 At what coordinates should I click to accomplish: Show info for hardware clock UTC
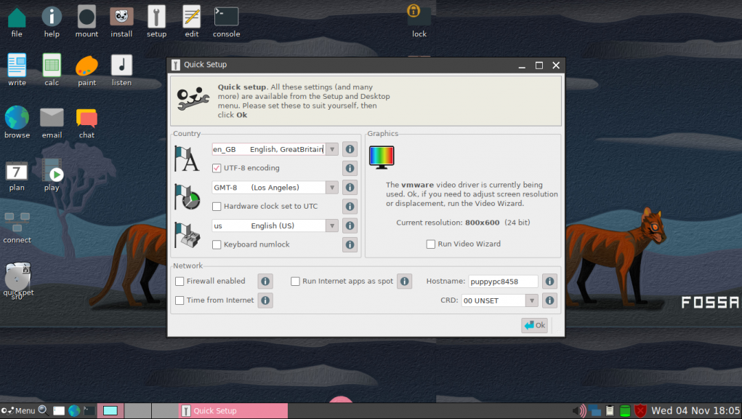[x=350, y=207]
